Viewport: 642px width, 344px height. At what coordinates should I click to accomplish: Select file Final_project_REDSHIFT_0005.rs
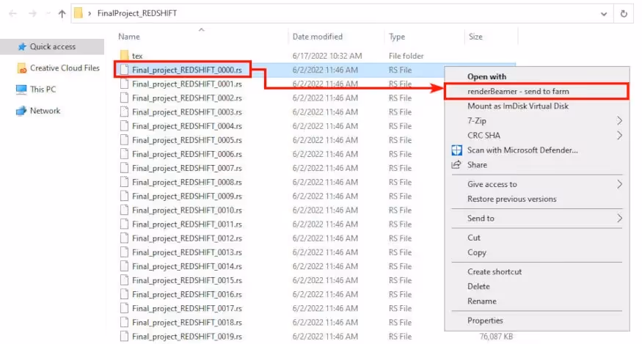tap(186, 140)
